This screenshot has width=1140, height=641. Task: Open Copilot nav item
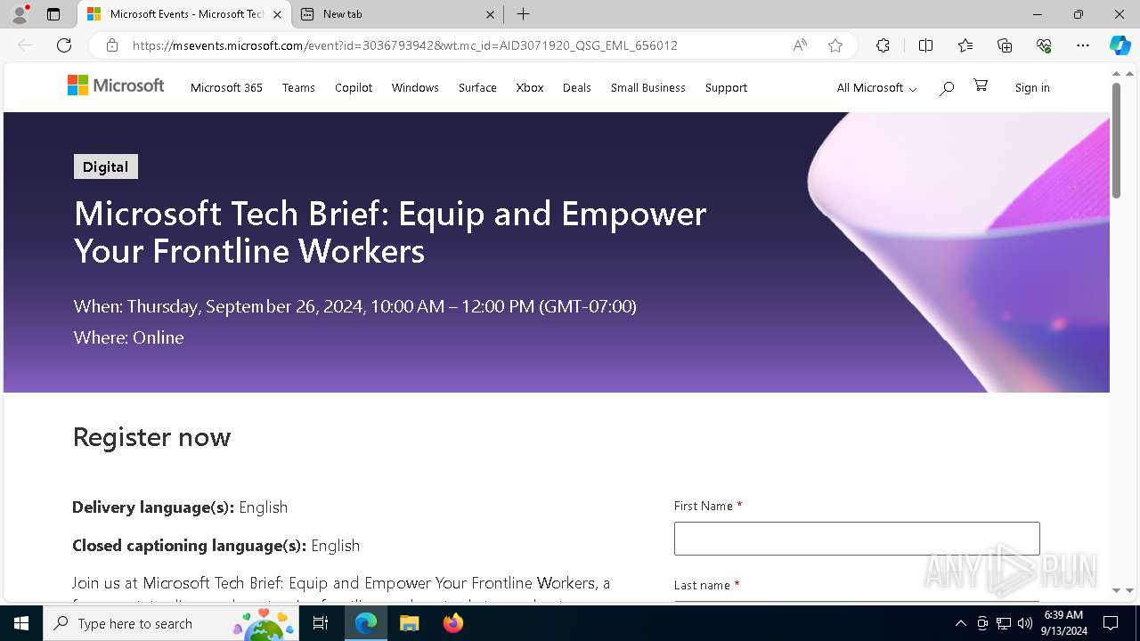[354, 87]
